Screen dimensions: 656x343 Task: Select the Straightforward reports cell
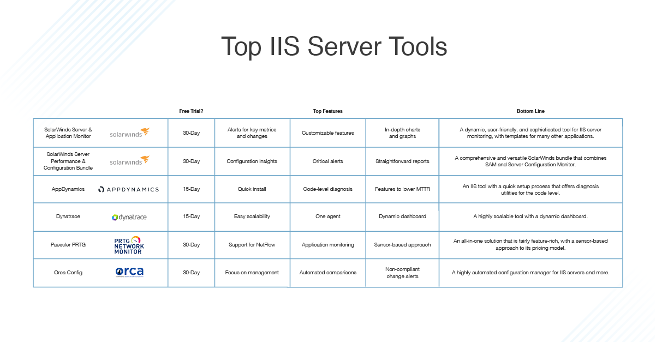402,161
